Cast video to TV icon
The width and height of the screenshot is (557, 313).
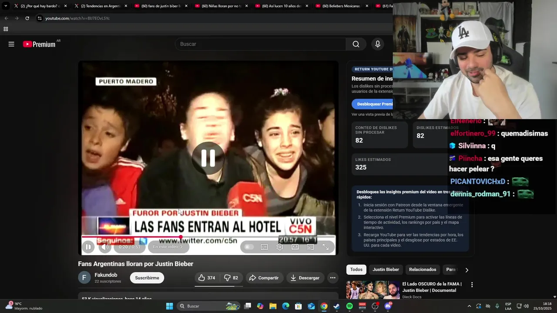point(310,247)
